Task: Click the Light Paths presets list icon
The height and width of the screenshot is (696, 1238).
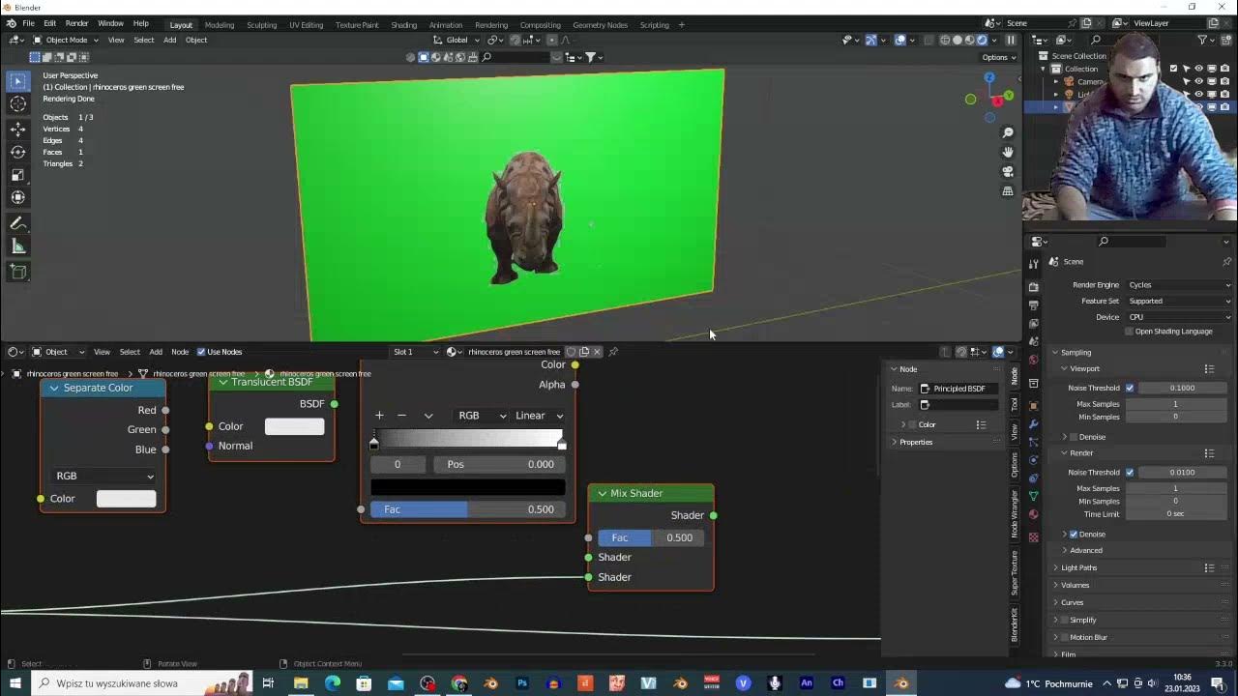Action: pos(1209,567)
